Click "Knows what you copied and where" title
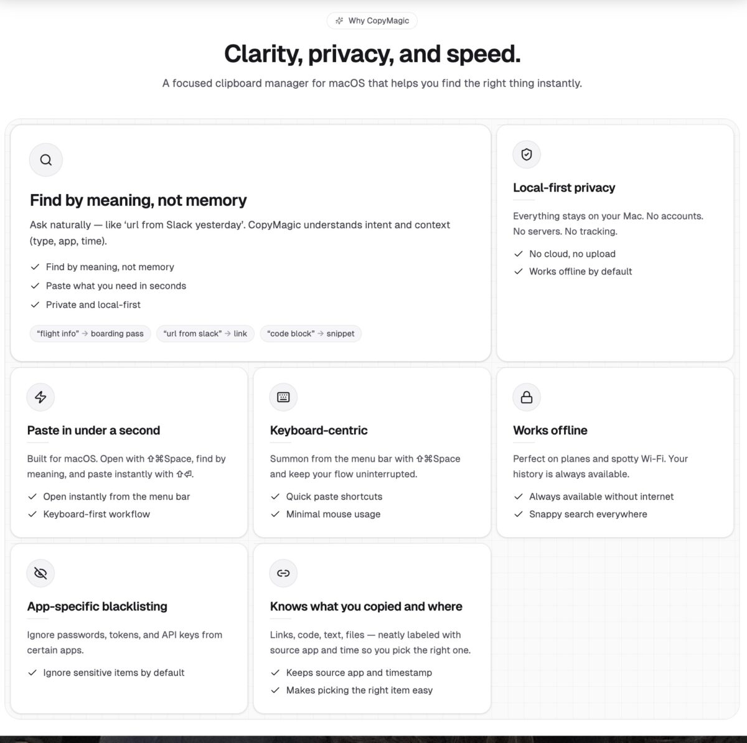Viewport: 747px width, 743px height. coord(366,607)
